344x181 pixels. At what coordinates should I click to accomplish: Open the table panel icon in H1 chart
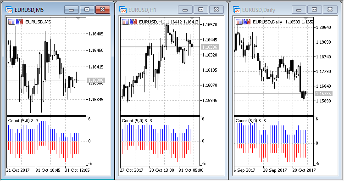click(x=126, y=22)
